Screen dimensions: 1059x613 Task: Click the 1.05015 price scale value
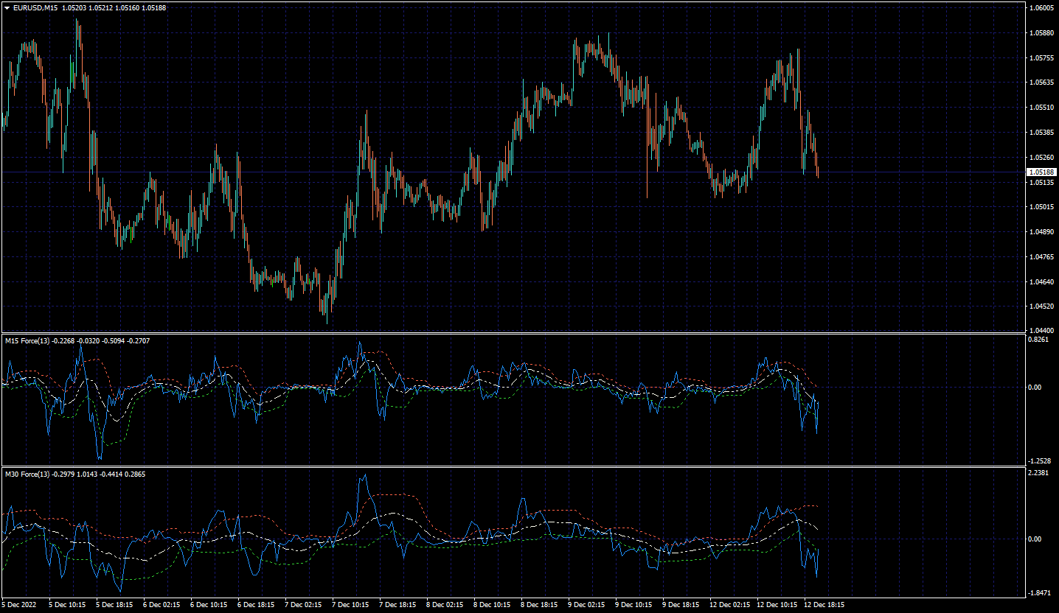[x=1042, y=207]
